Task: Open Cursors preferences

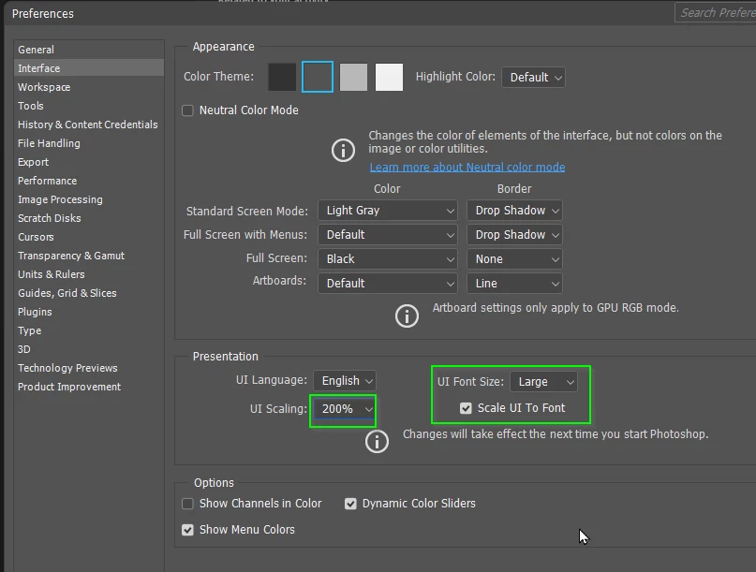Action: pos(89,237)
